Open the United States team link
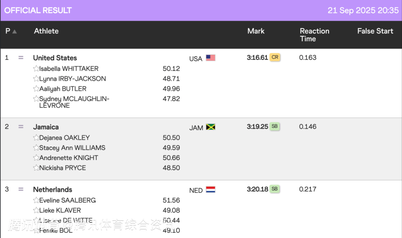 55,58
